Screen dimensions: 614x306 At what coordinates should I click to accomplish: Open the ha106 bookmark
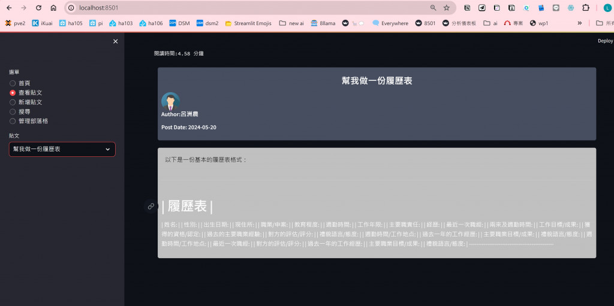click(151, 23)
